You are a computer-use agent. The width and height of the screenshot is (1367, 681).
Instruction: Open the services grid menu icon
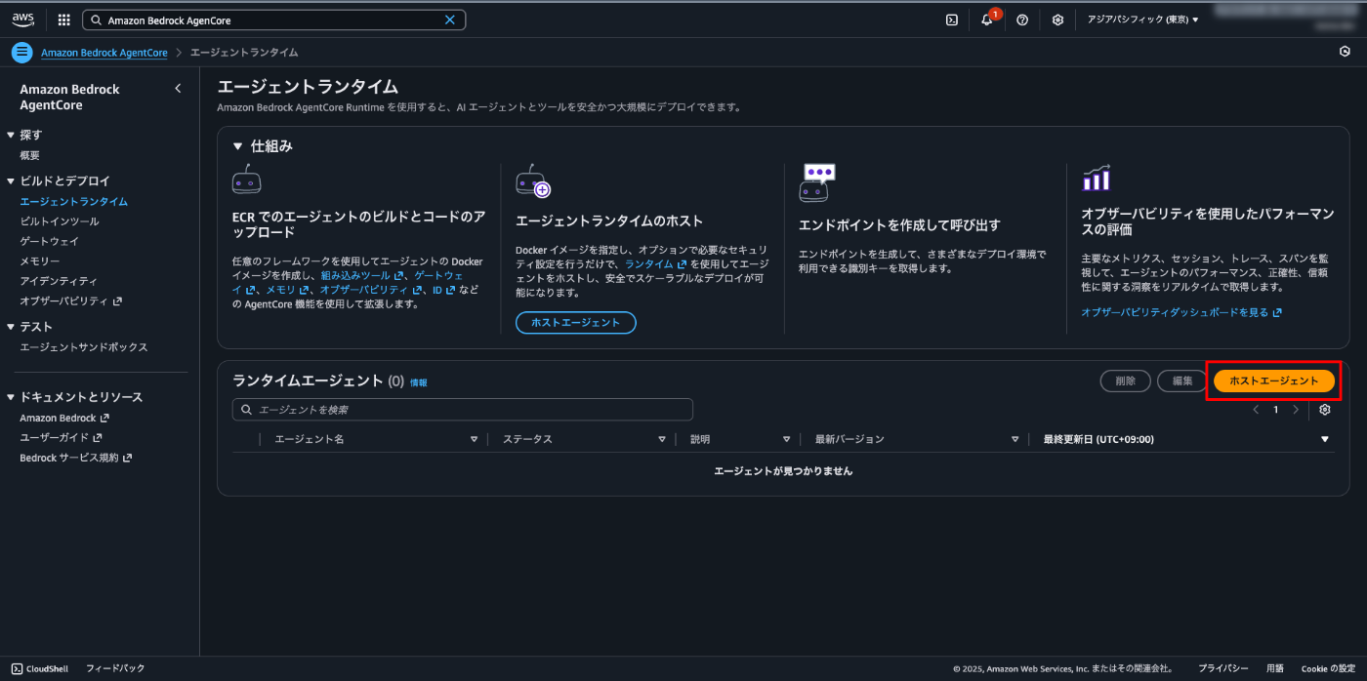click(x=64, y=20)
